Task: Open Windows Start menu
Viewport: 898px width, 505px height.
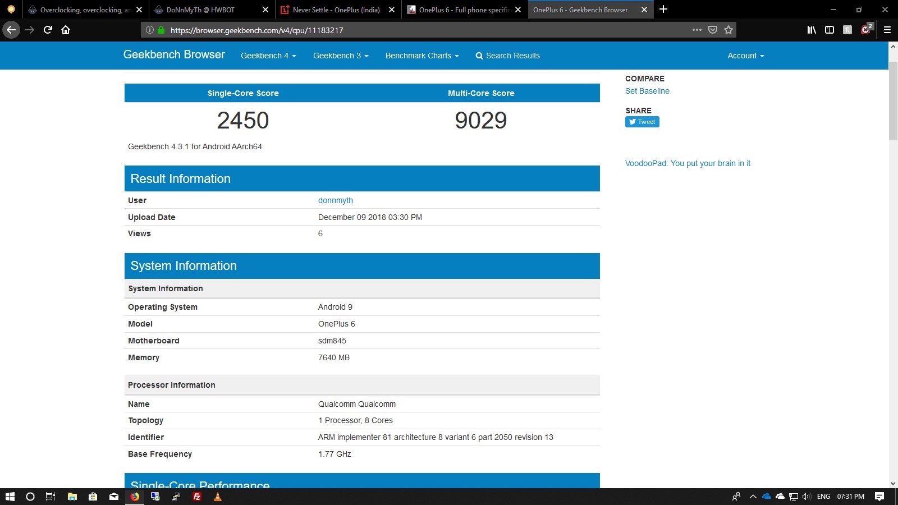Action: click(10, 497)
